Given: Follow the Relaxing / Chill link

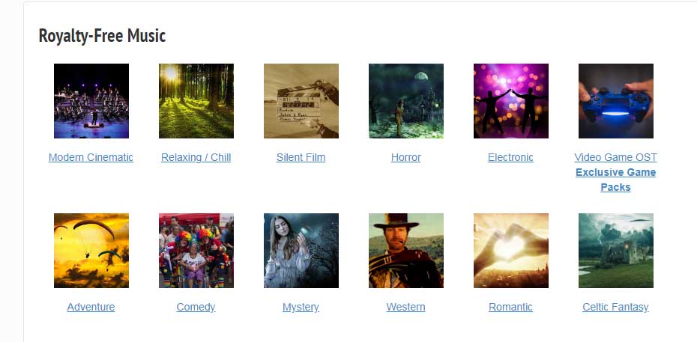Looking at the screenshot, I should point(196,157).
